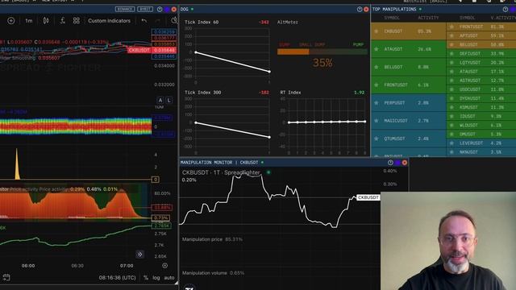Click the 08:16:36 (UTC) timezone clock

117,278
